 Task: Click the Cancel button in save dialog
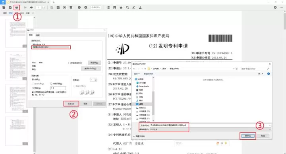[263, 136]
